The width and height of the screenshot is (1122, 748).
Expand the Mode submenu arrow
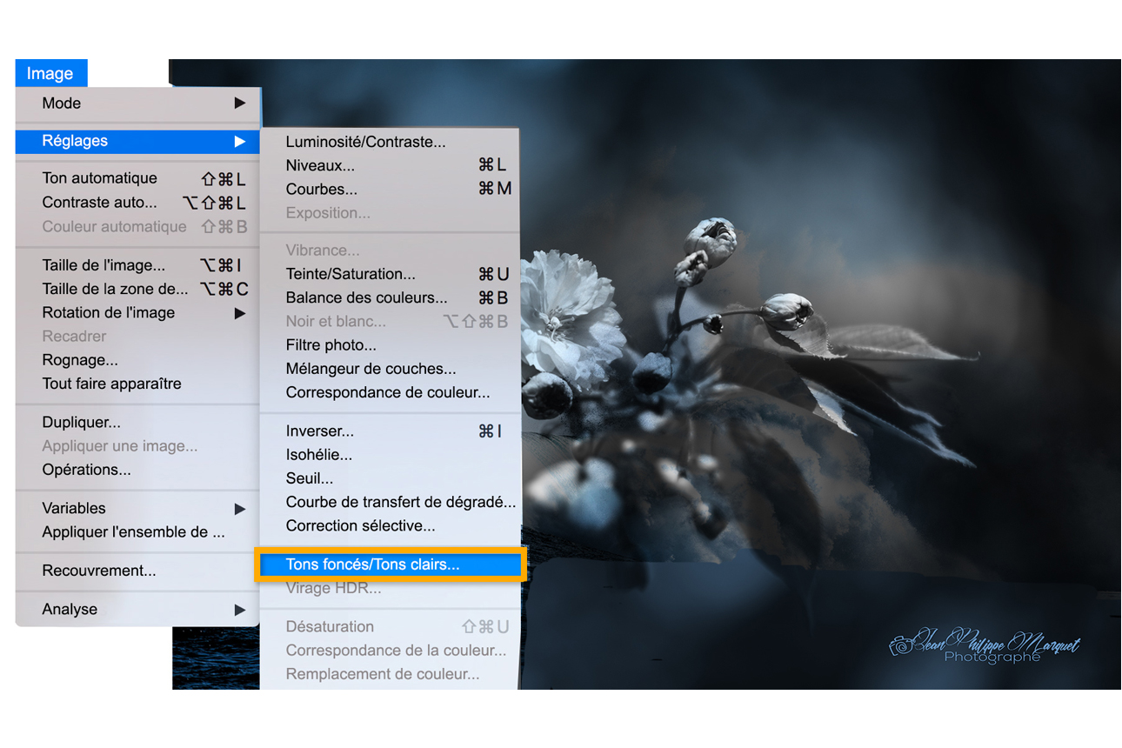point(239,104)
